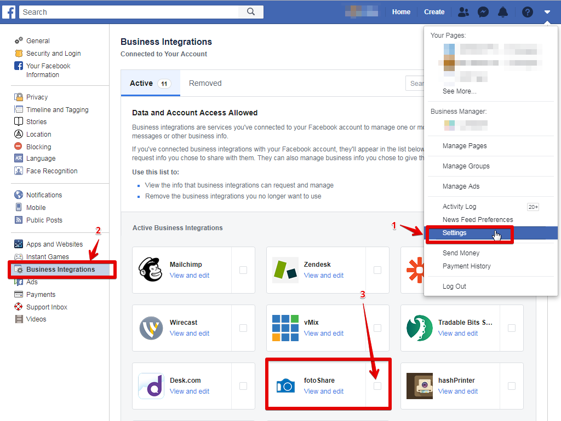This screenshot has height=421, width=561.
Task: Open Notifications bell icon
Action: point(503,12)
